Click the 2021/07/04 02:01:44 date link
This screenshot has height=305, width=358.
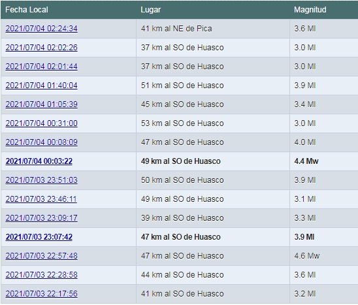[41, 67]
